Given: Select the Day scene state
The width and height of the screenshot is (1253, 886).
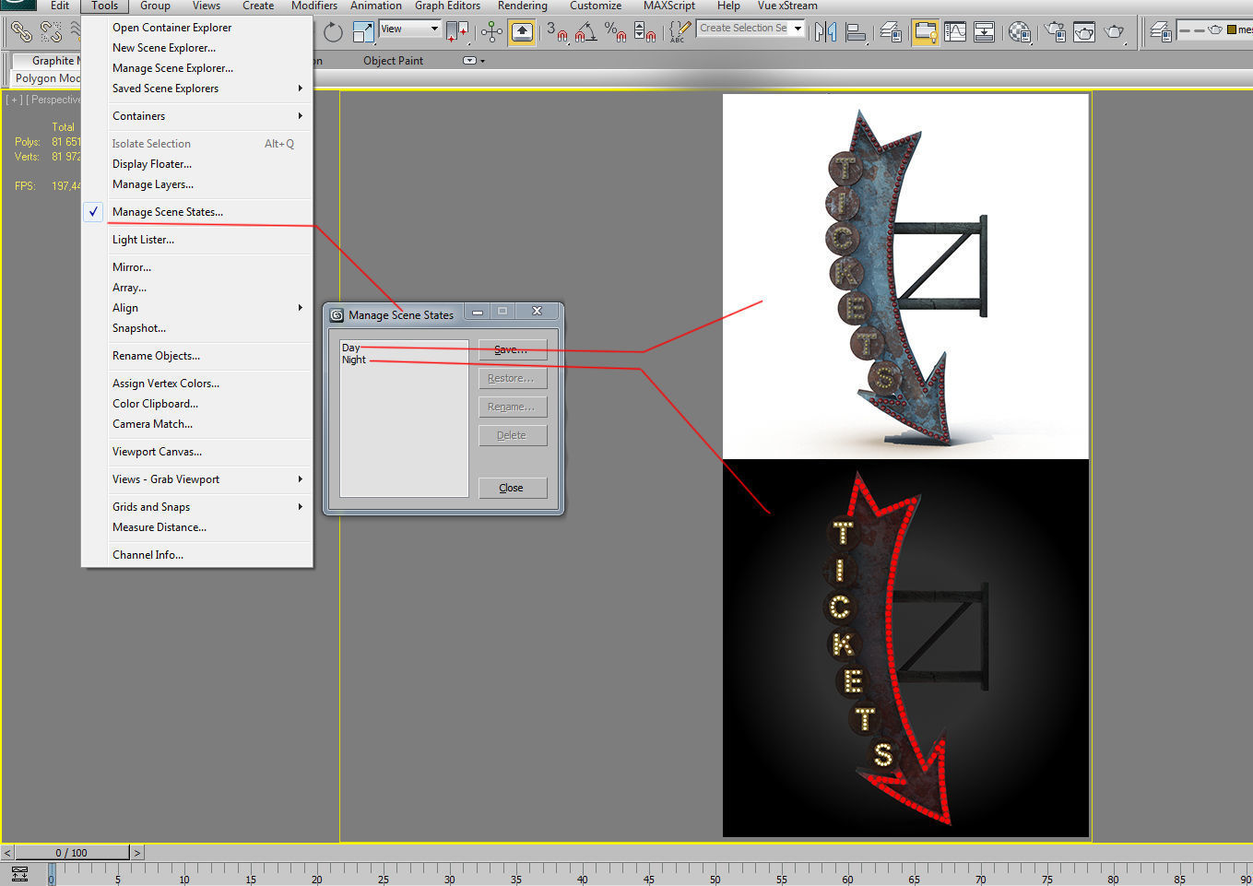Looking at the screenshot, I should [350, 348].
